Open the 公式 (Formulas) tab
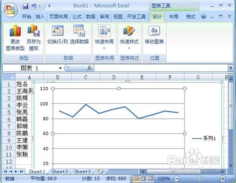 [x=77, y=17]
